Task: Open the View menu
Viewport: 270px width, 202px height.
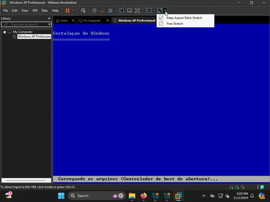Action: coord(25,11)
